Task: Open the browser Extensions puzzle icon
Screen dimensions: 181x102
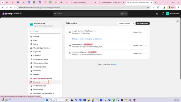Action: pyautogui.click(x=158, y=8)
